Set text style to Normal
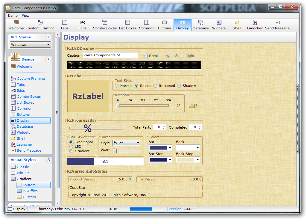This screenshot has height=220, width=307. 117,86
